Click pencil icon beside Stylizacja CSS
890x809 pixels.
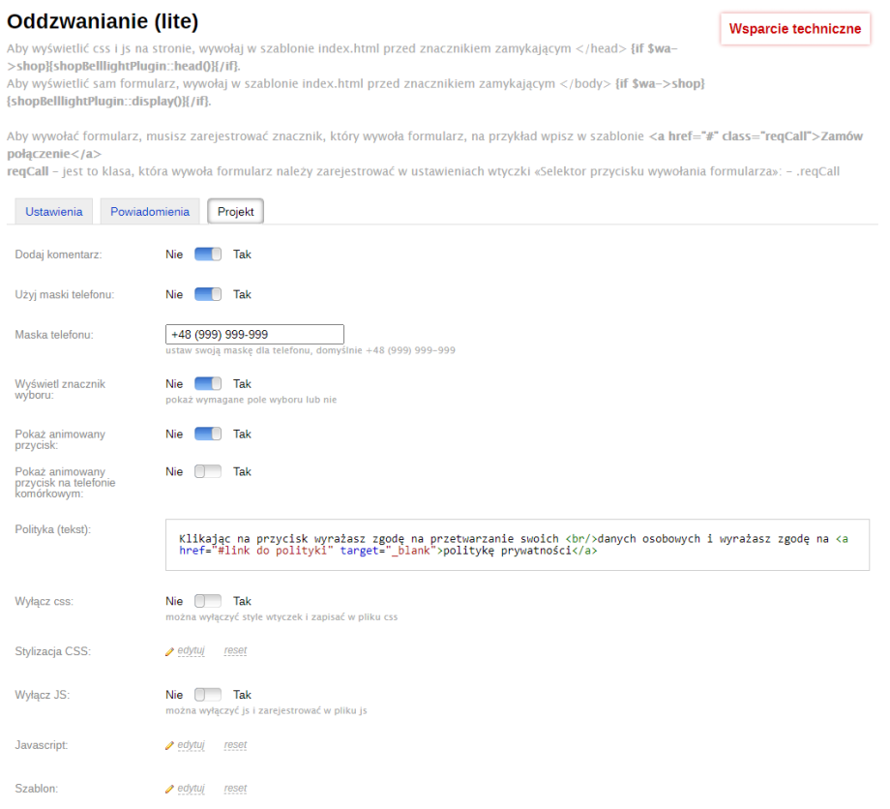(x=170, y=651)
